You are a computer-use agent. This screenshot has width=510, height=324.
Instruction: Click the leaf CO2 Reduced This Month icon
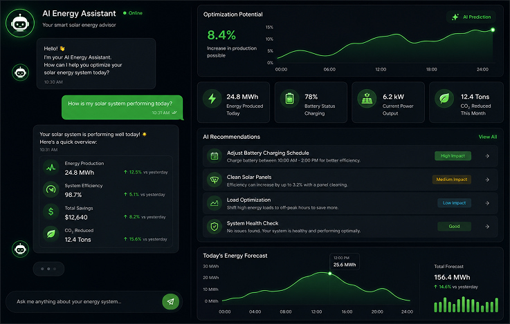point(444,98)
